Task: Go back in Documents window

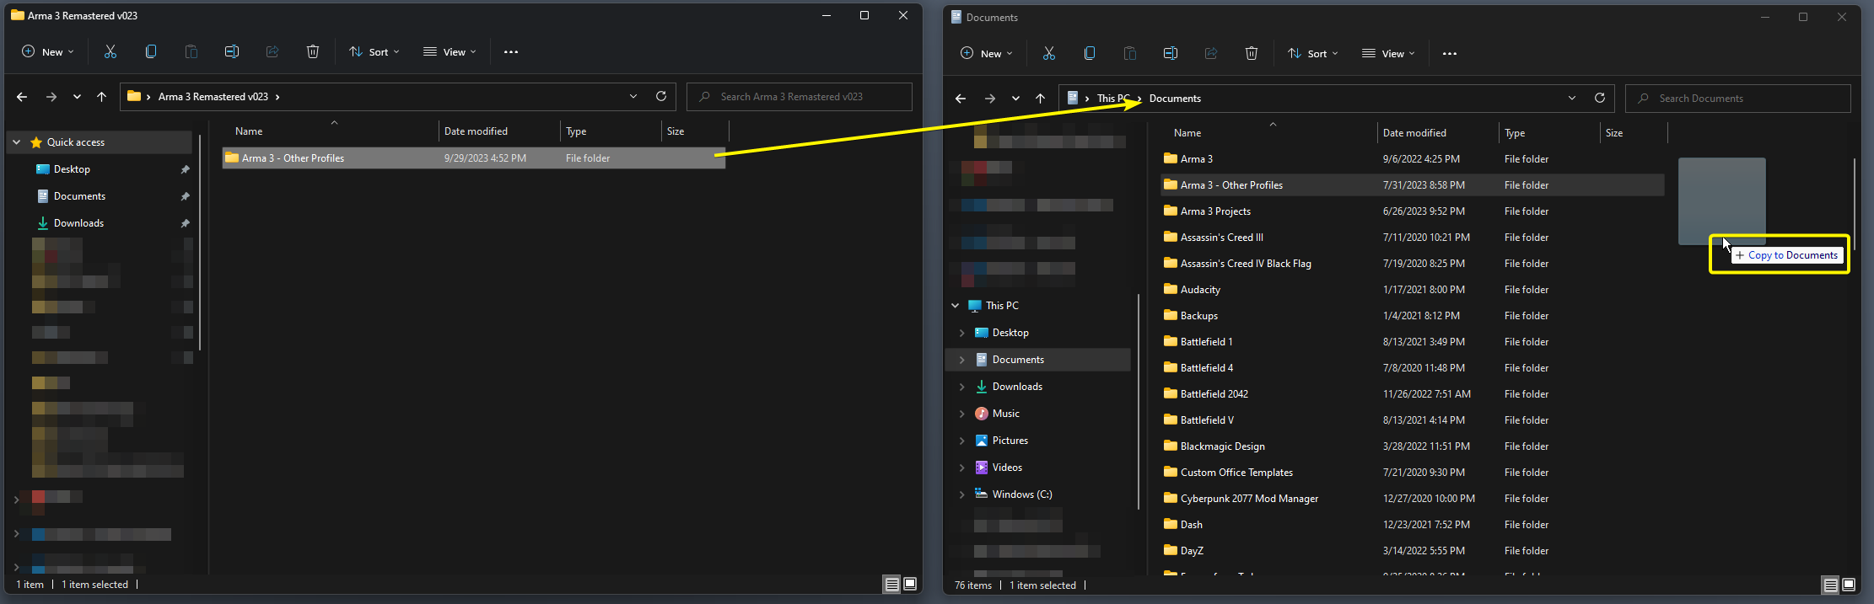Action: pos(961,99)
